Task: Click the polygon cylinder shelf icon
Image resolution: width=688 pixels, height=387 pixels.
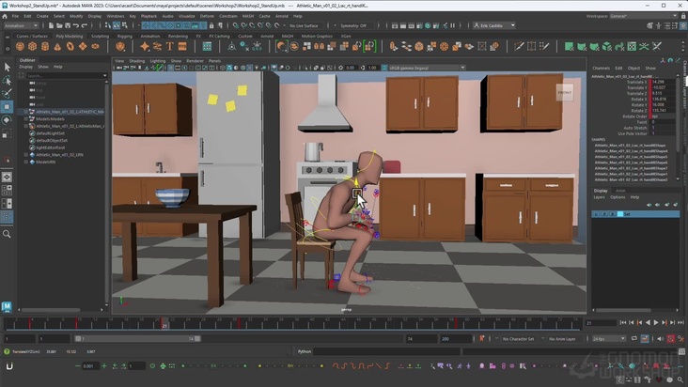Action: coord(47,46)
